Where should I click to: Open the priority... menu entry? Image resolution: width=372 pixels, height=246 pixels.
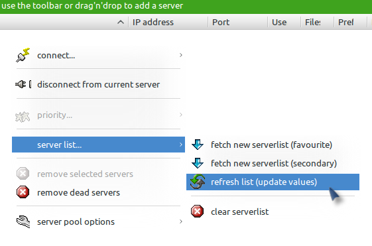98,115
